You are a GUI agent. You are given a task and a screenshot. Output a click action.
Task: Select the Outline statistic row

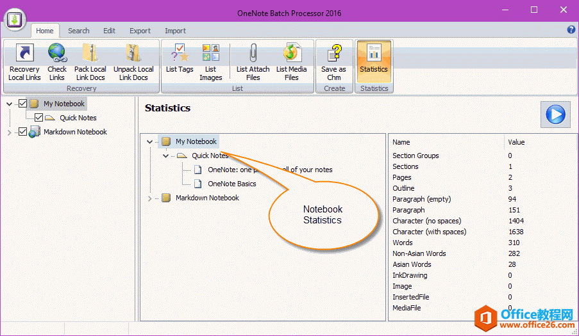(483, 188)
